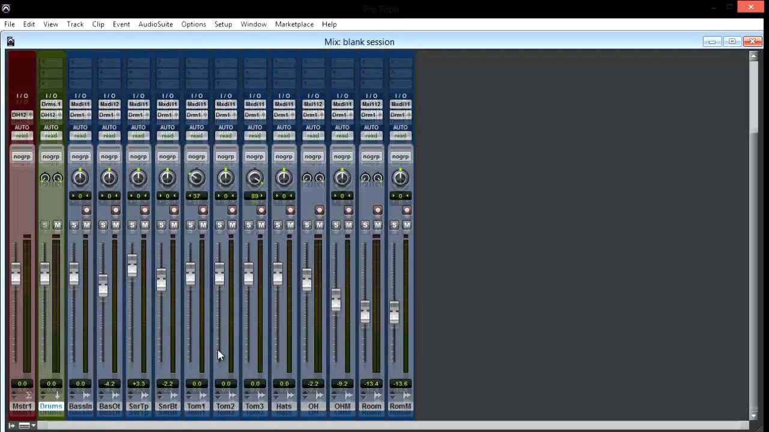Record-enable the BassIn track
This screenshot has width=769, height=432.
[87, 210]
